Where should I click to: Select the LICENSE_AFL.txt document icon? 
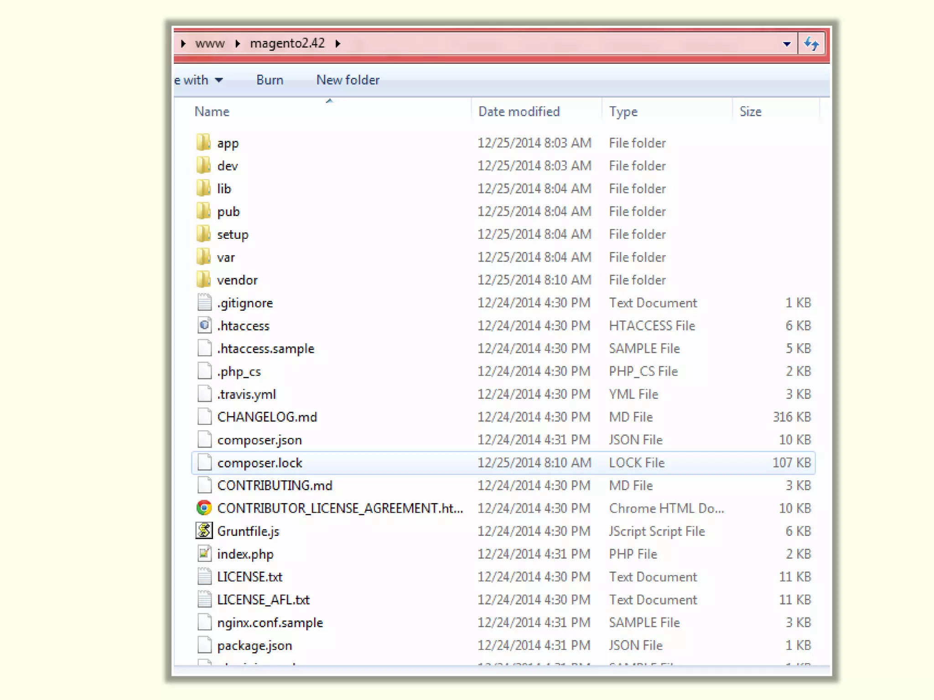point(204,599)
